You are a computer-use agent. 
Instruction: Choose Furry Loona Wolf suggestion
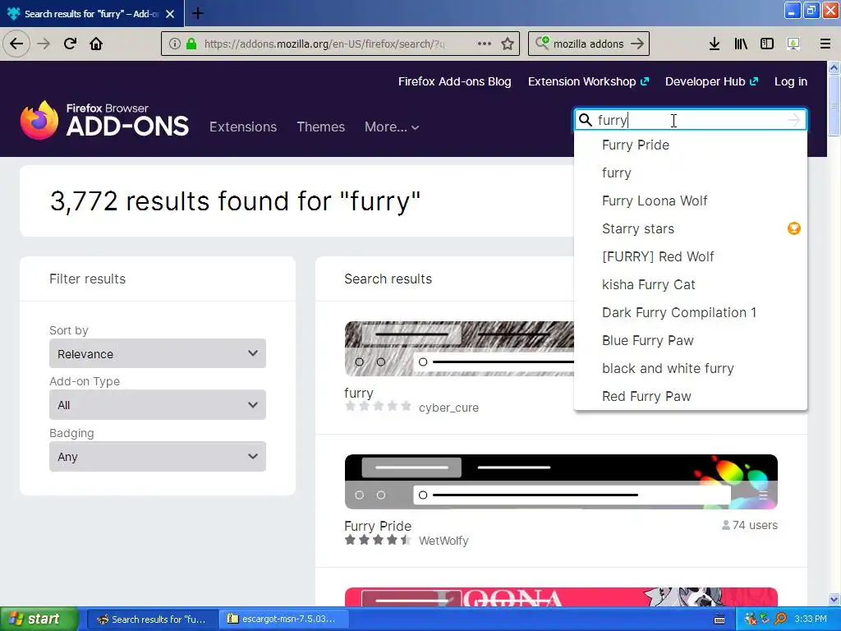(x=690, y=200)
